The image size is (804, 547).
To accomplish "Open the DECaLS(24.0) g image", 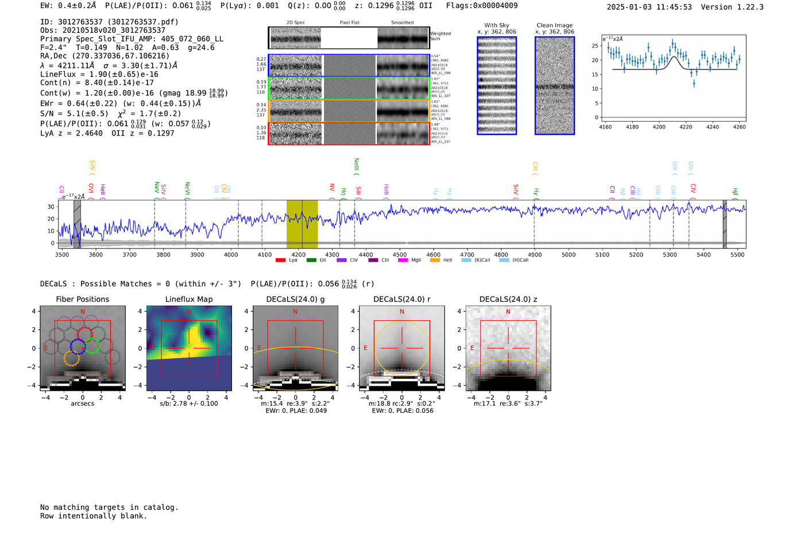I will (x=295, y=348).
